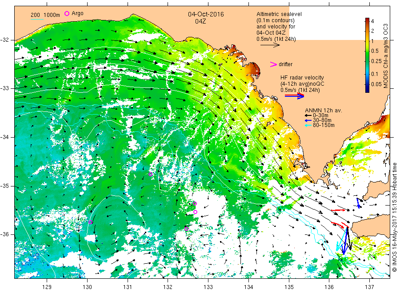
Task: Click the 'HF radar velocity' label
Action: (x=302, y=77)
